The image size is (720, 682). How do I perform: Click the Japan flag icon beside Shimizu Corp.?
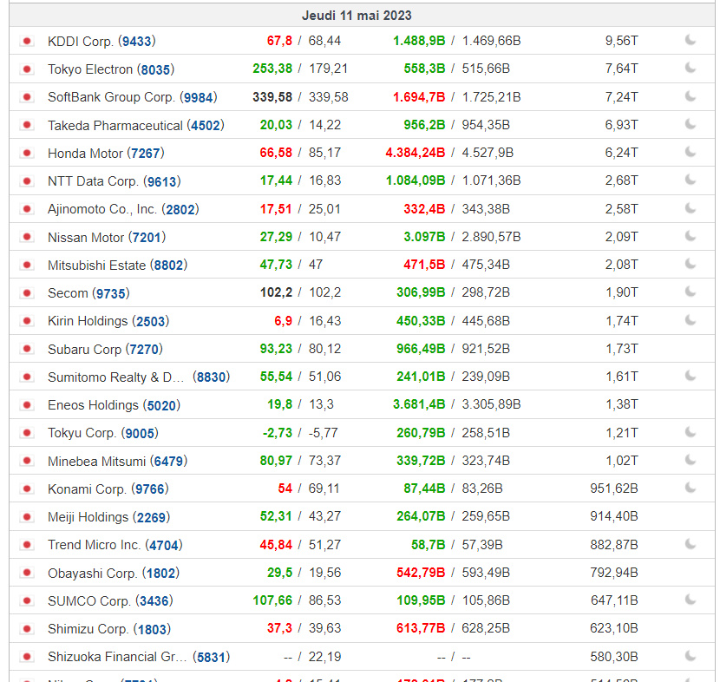tap(27, 629)
